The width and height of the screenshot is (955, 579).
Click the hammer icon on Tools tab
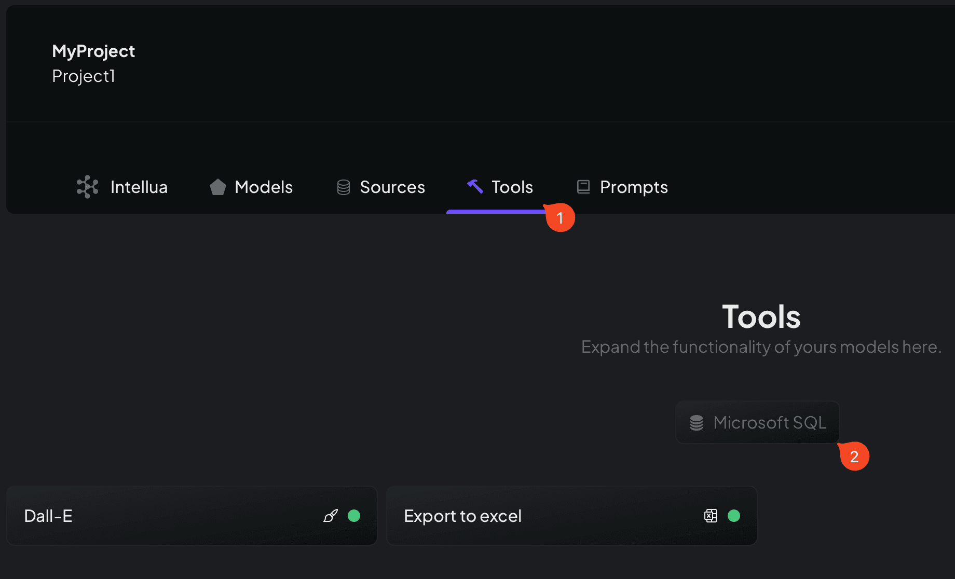[x=475, y=186]
